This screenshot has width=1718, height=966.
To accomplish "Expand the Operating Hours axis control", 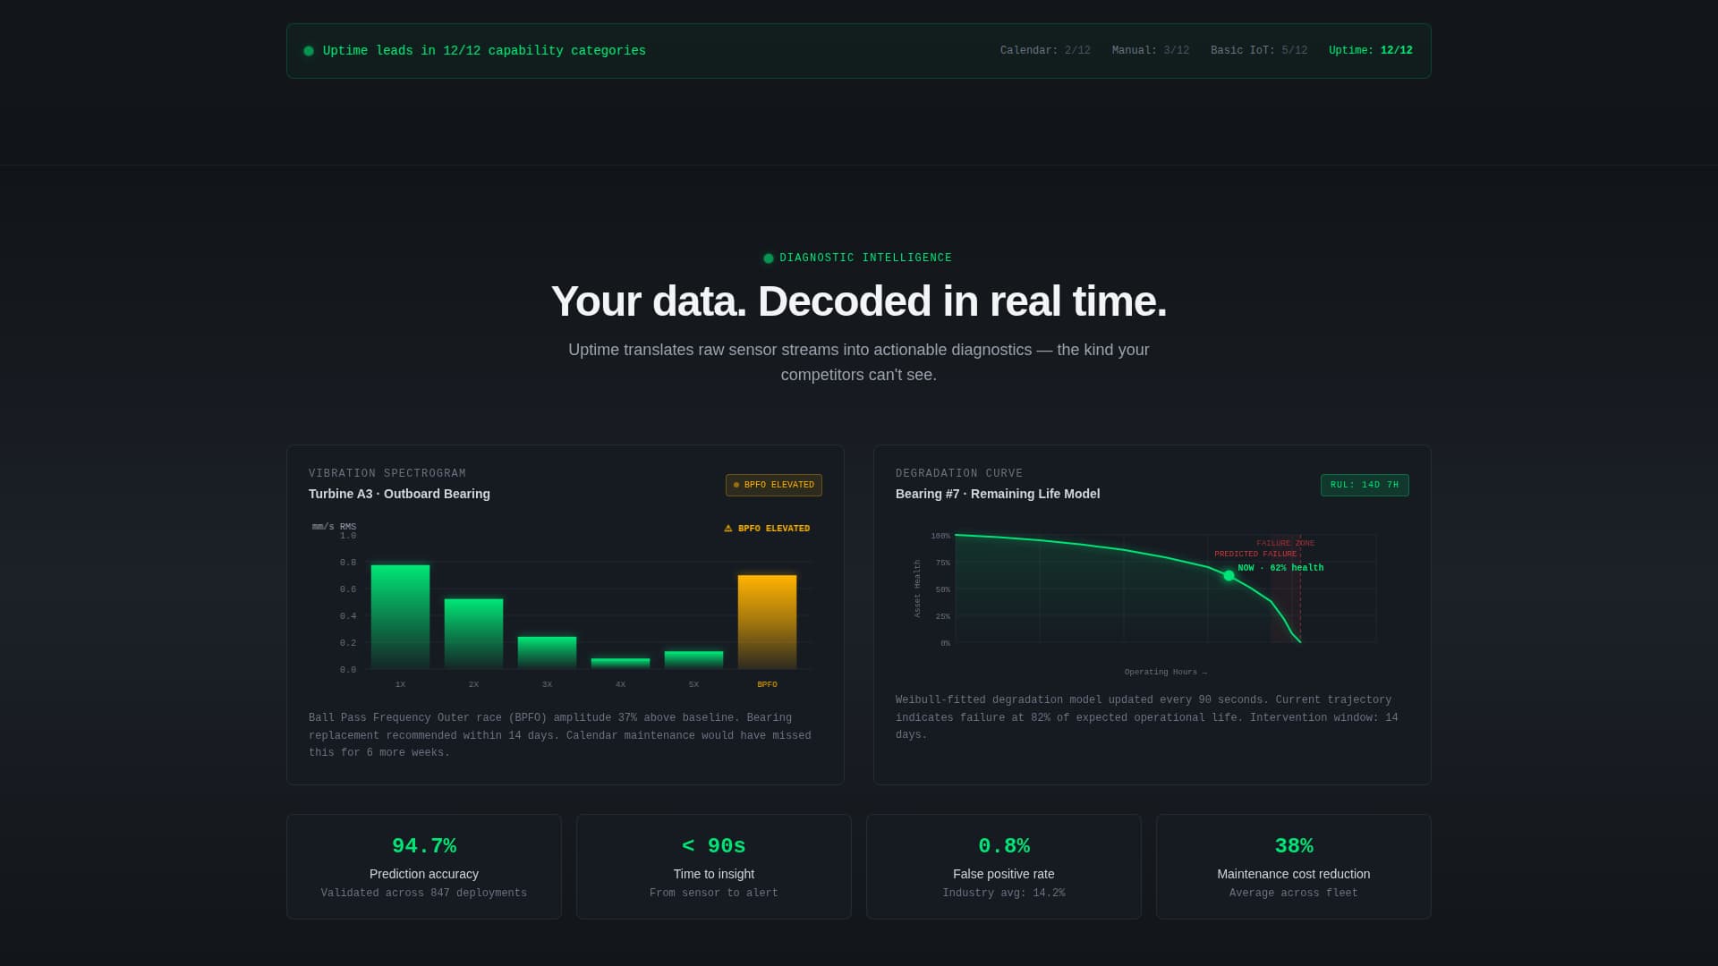I will coord(1163,672).
